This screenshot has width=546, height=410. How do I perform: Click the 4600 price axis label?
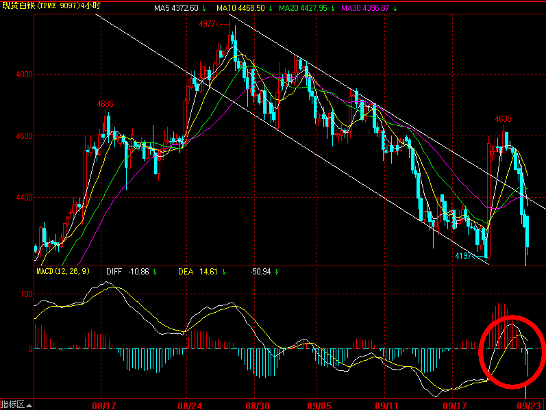[25, 136]
